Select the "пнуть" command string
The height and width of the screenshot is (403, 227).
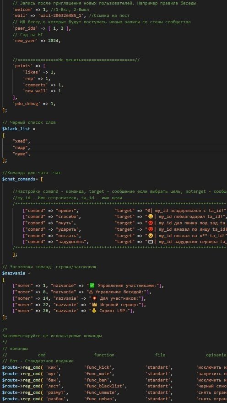(x=65, y=223)
